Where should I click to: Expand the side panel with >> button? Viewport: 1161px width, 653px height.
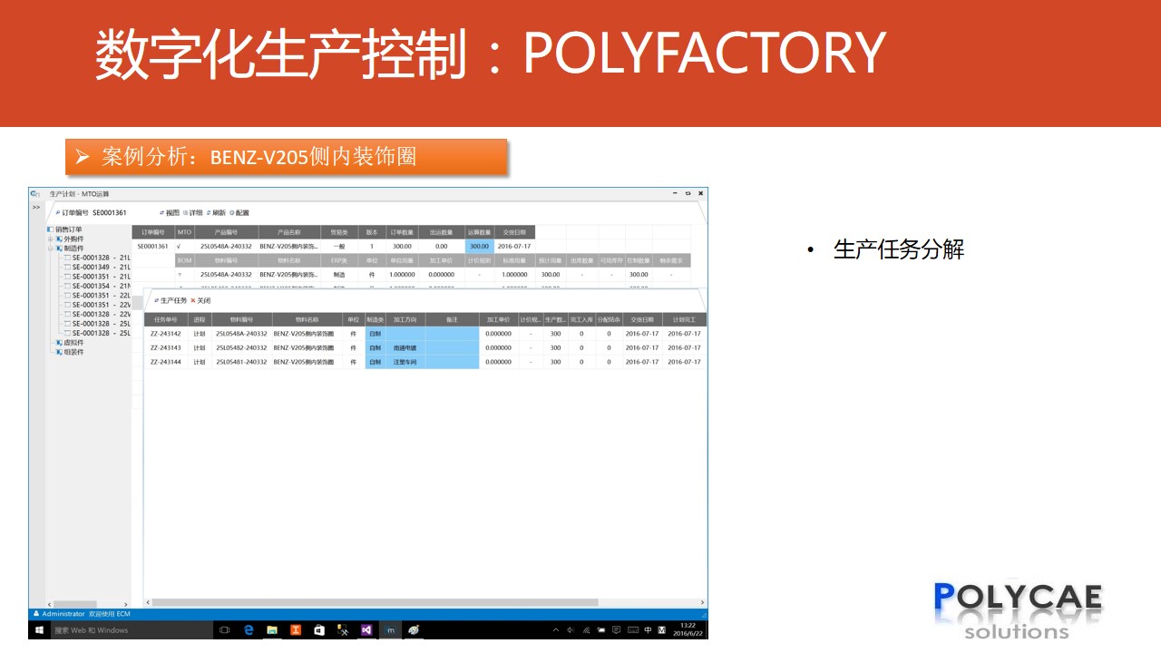tap(36, 207)
